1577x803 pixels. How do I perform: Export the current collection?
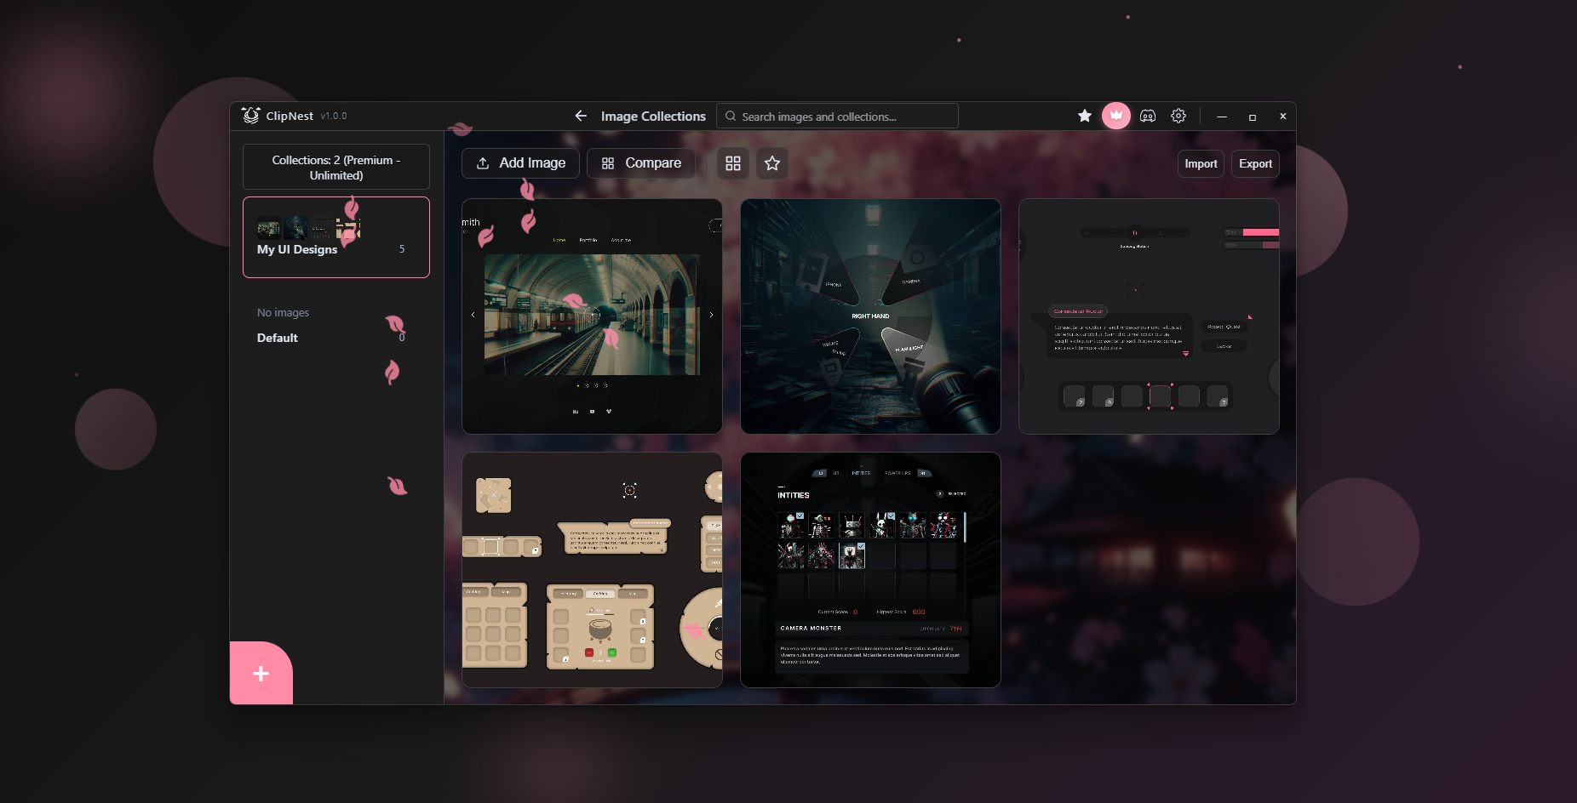pyautogui.click(x=1255, y=163)
